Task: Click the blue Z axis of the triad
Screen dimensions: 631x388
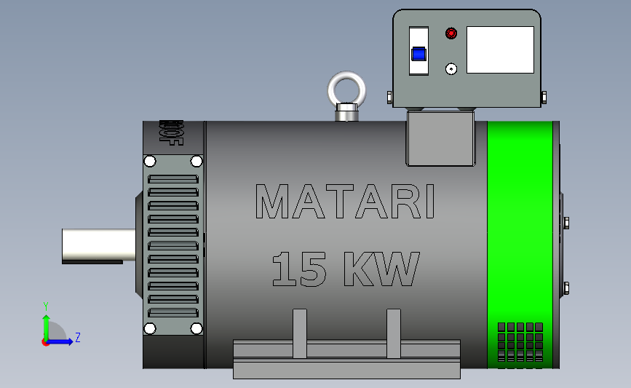Action: (x=60, y=341)
